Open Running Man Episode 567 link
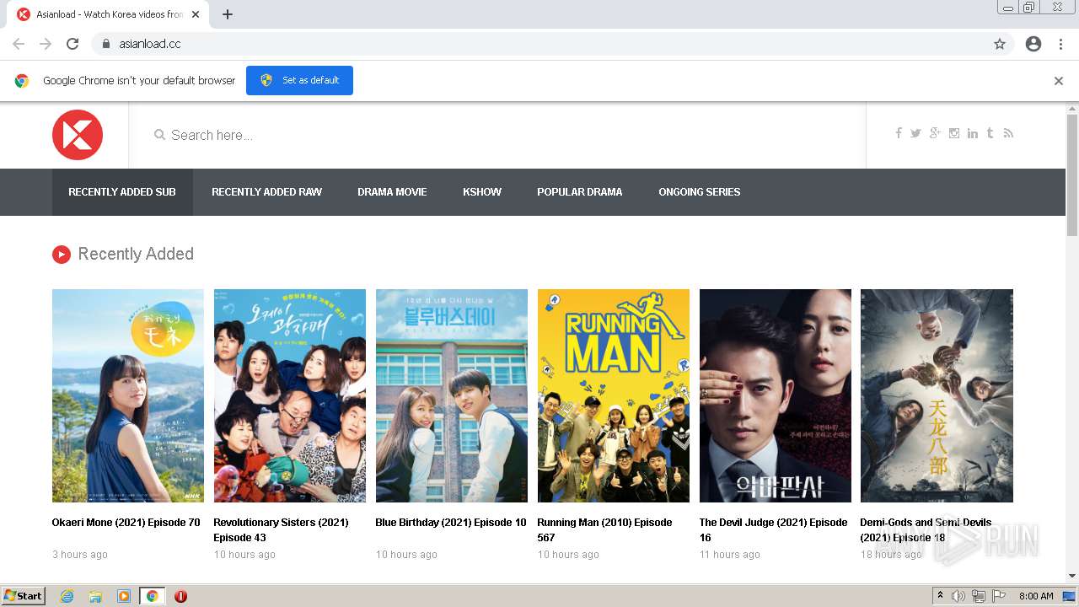 (605, 530)
